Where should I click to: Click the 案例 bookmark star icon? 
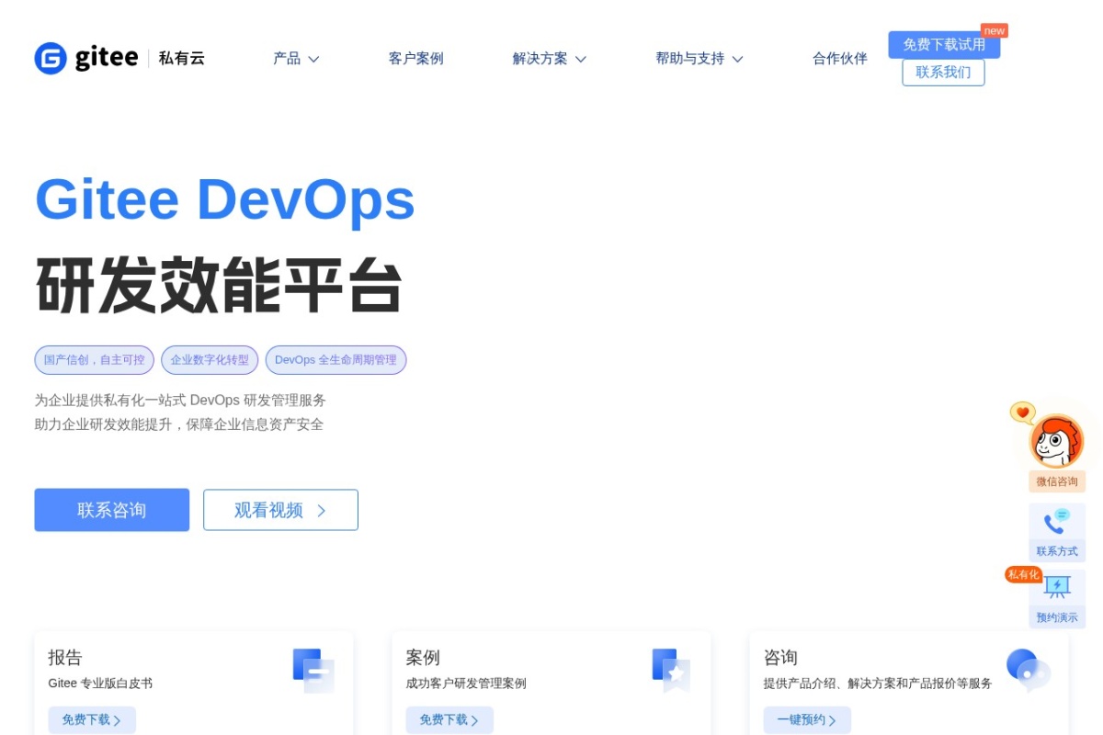(671, 670)
